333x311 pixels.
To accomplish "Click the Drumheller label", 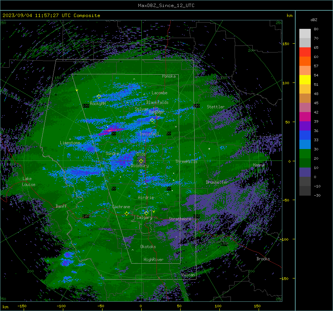I will (x=217, y=182).
